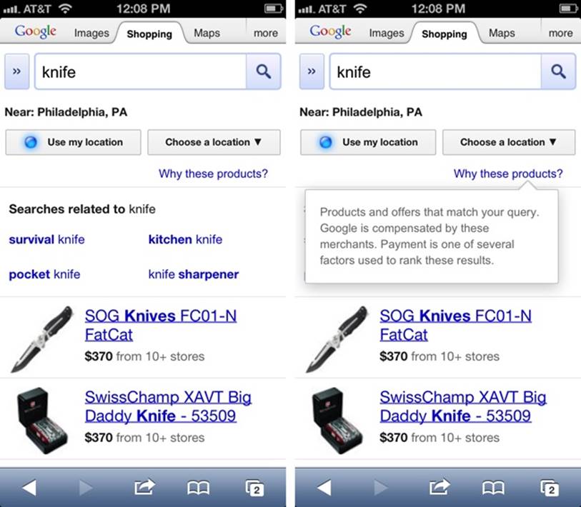Viewport: 581px width, 507px height.
Task: Open SwissChamp XAVT Big Daddy link, left screen
Action: (x=168, y=406)
